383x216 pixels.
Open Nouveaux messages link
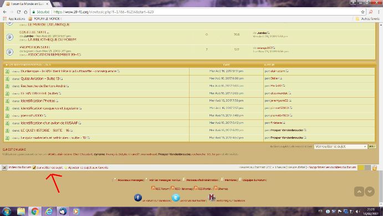[x=130, y=180]
